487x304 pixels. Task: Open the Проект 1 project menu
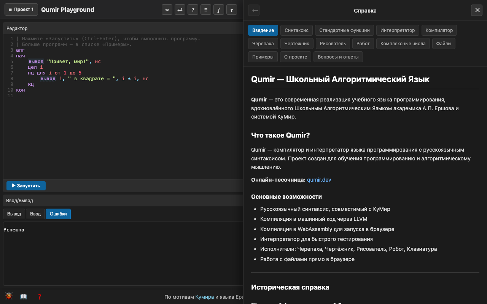tap(21, 9)
